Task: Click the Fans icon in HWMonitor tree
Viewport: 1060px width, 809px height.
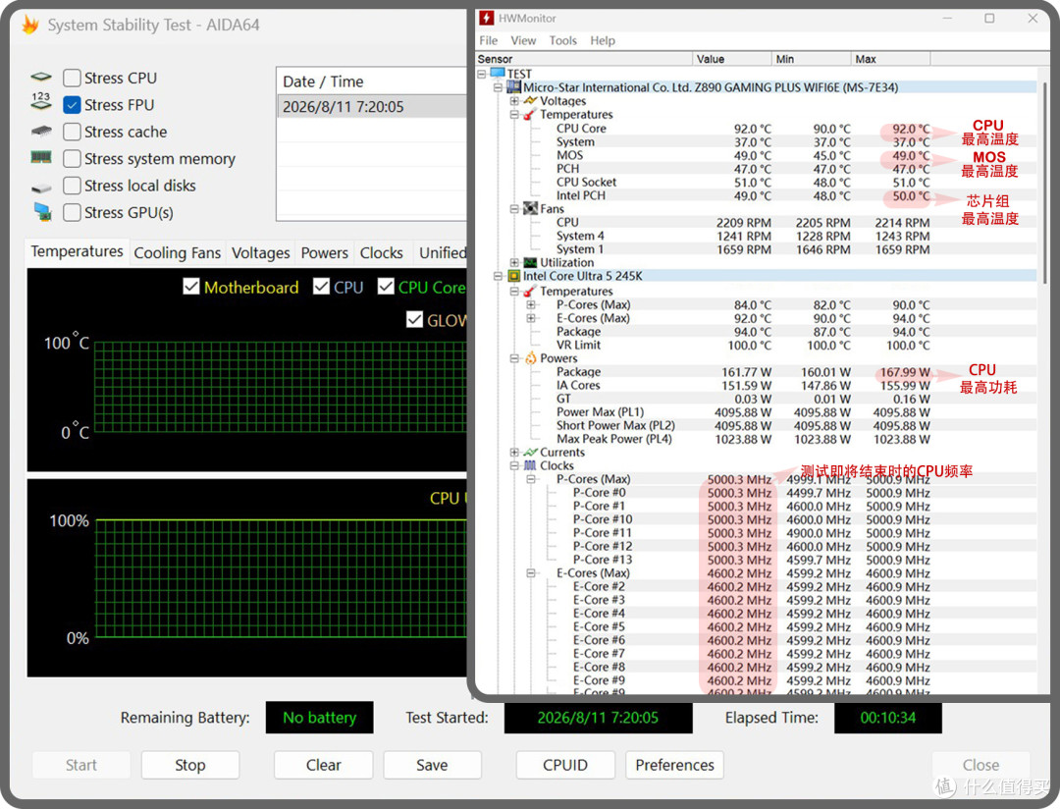Action: [531, 208]
